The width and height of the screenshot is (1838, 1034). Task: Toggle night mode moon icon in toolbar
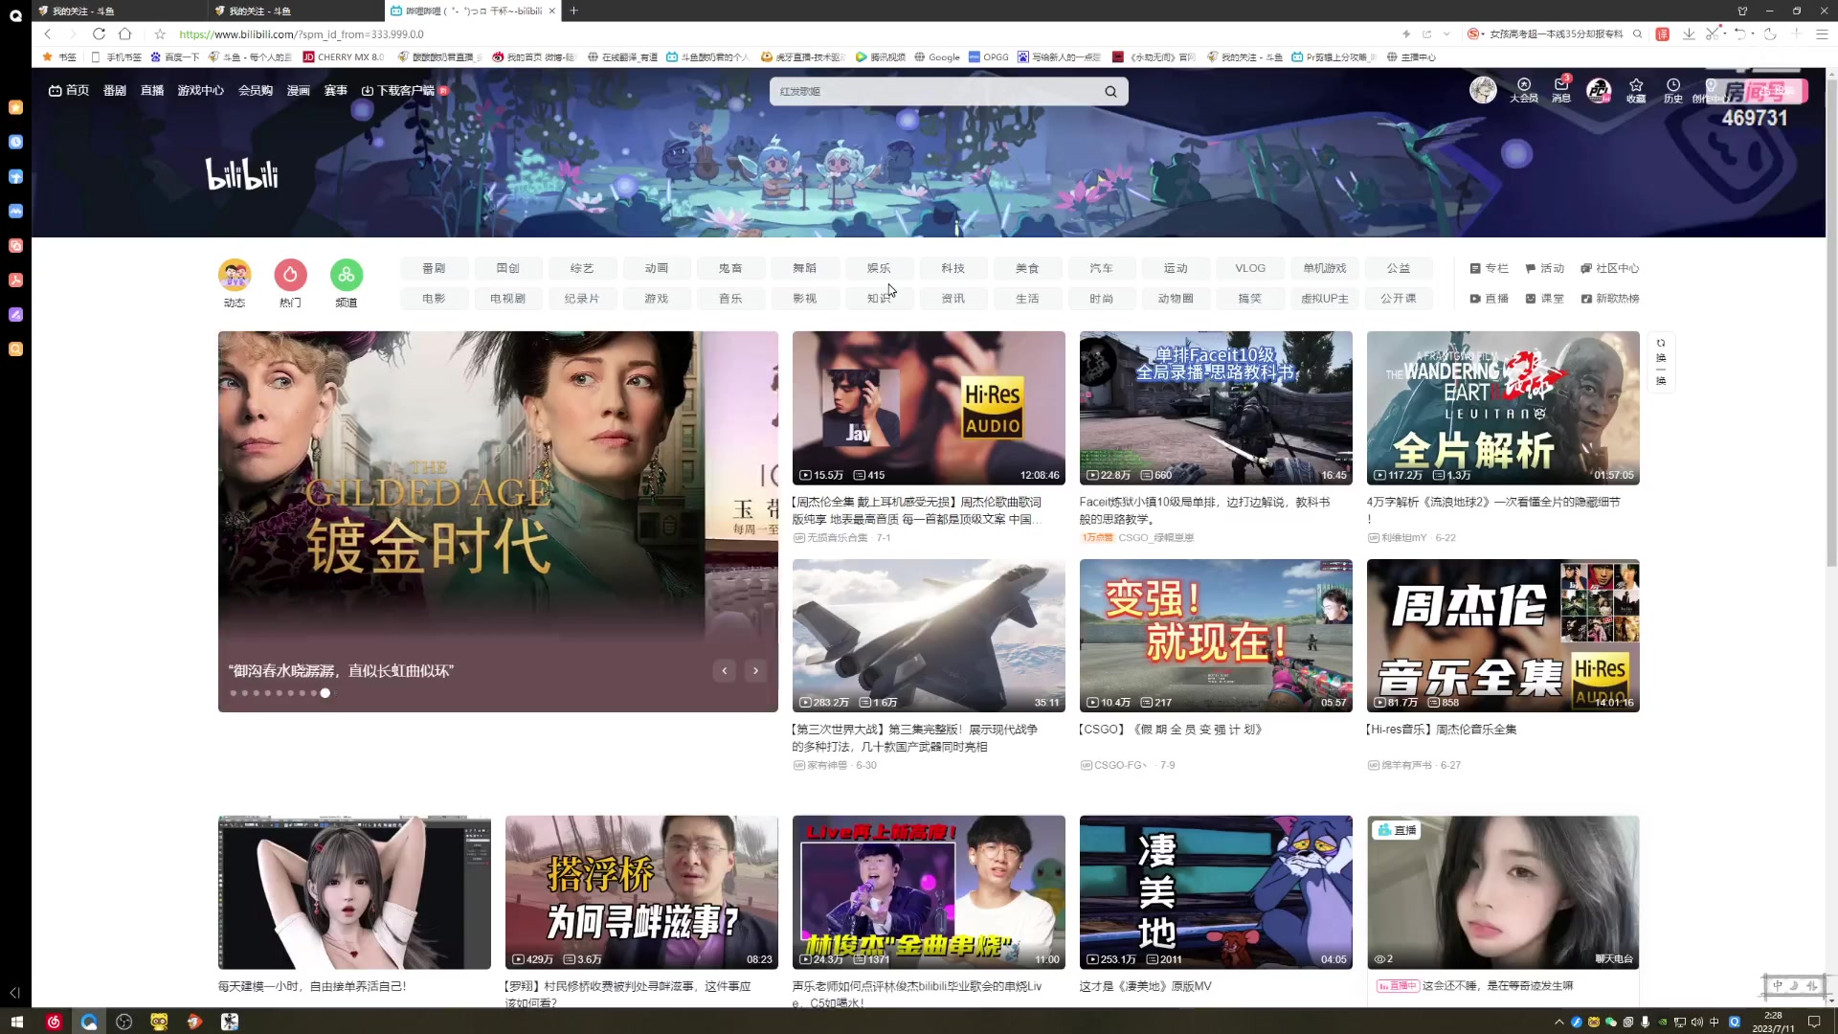tap(1770, 34)
